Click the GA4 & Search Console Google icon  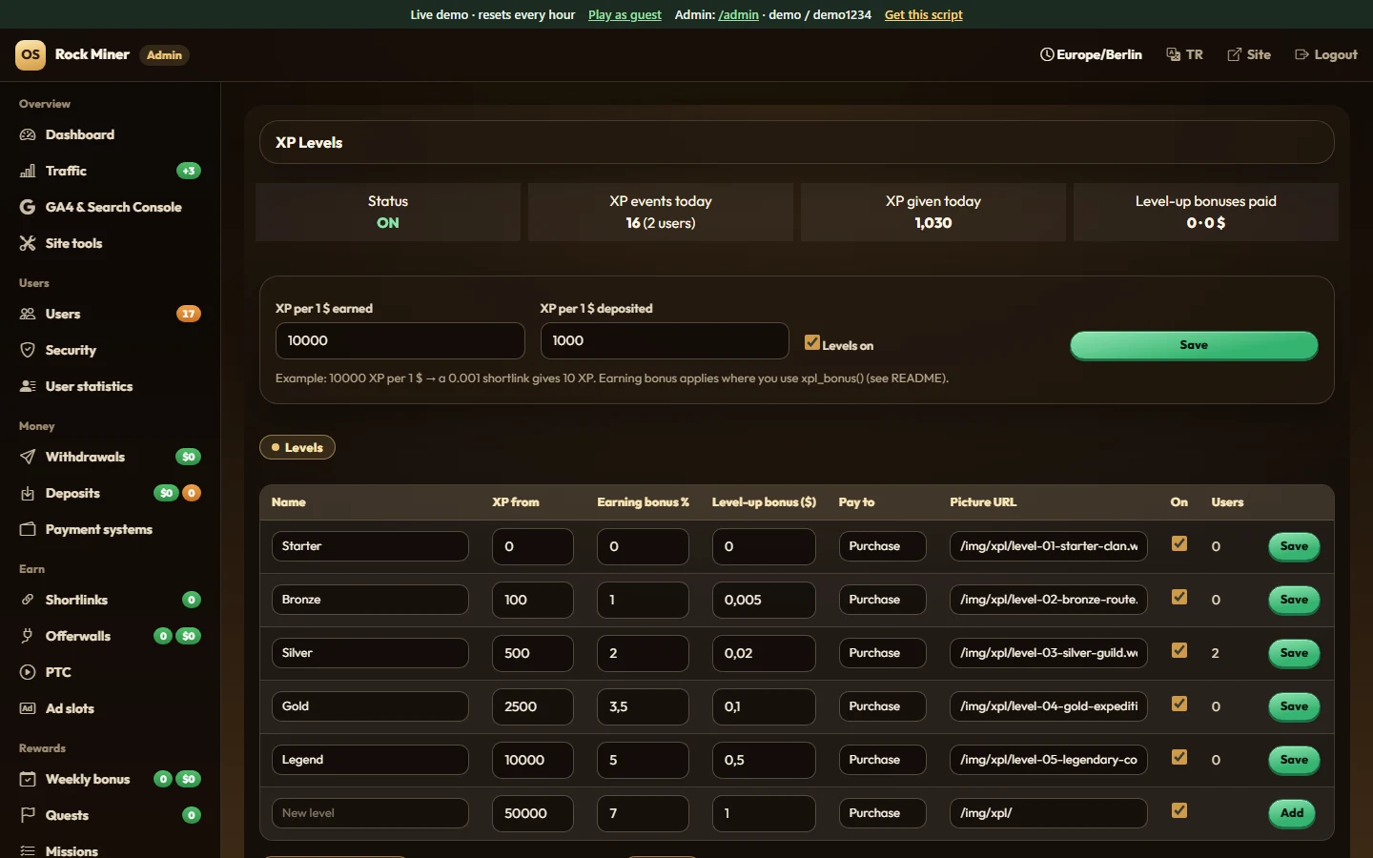(x=28, y=207)
